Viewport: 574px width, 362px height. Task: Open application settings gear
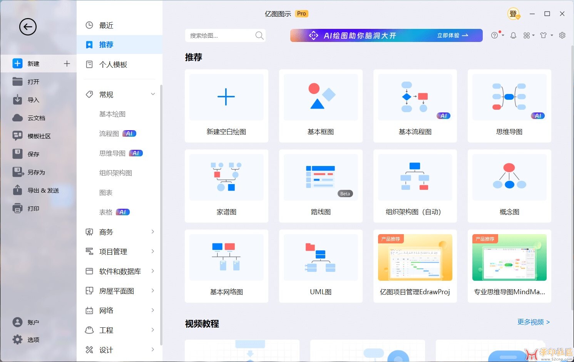pos(562,35)
